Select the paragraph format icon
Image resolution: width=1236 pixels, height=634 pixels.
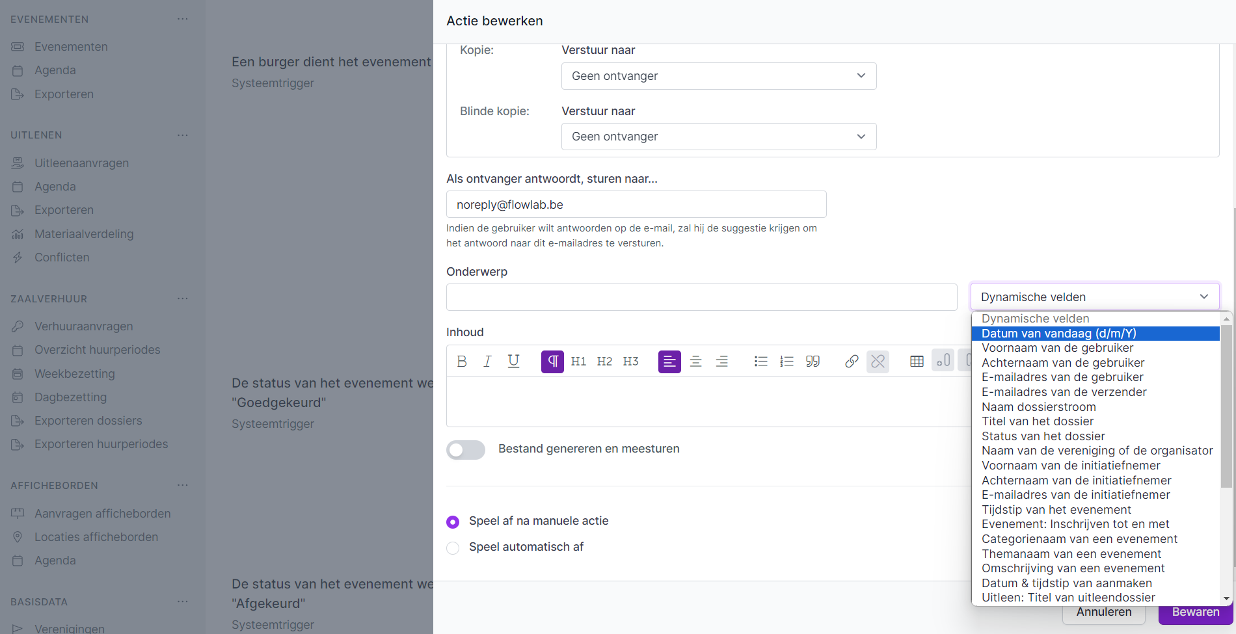[552, 362]
